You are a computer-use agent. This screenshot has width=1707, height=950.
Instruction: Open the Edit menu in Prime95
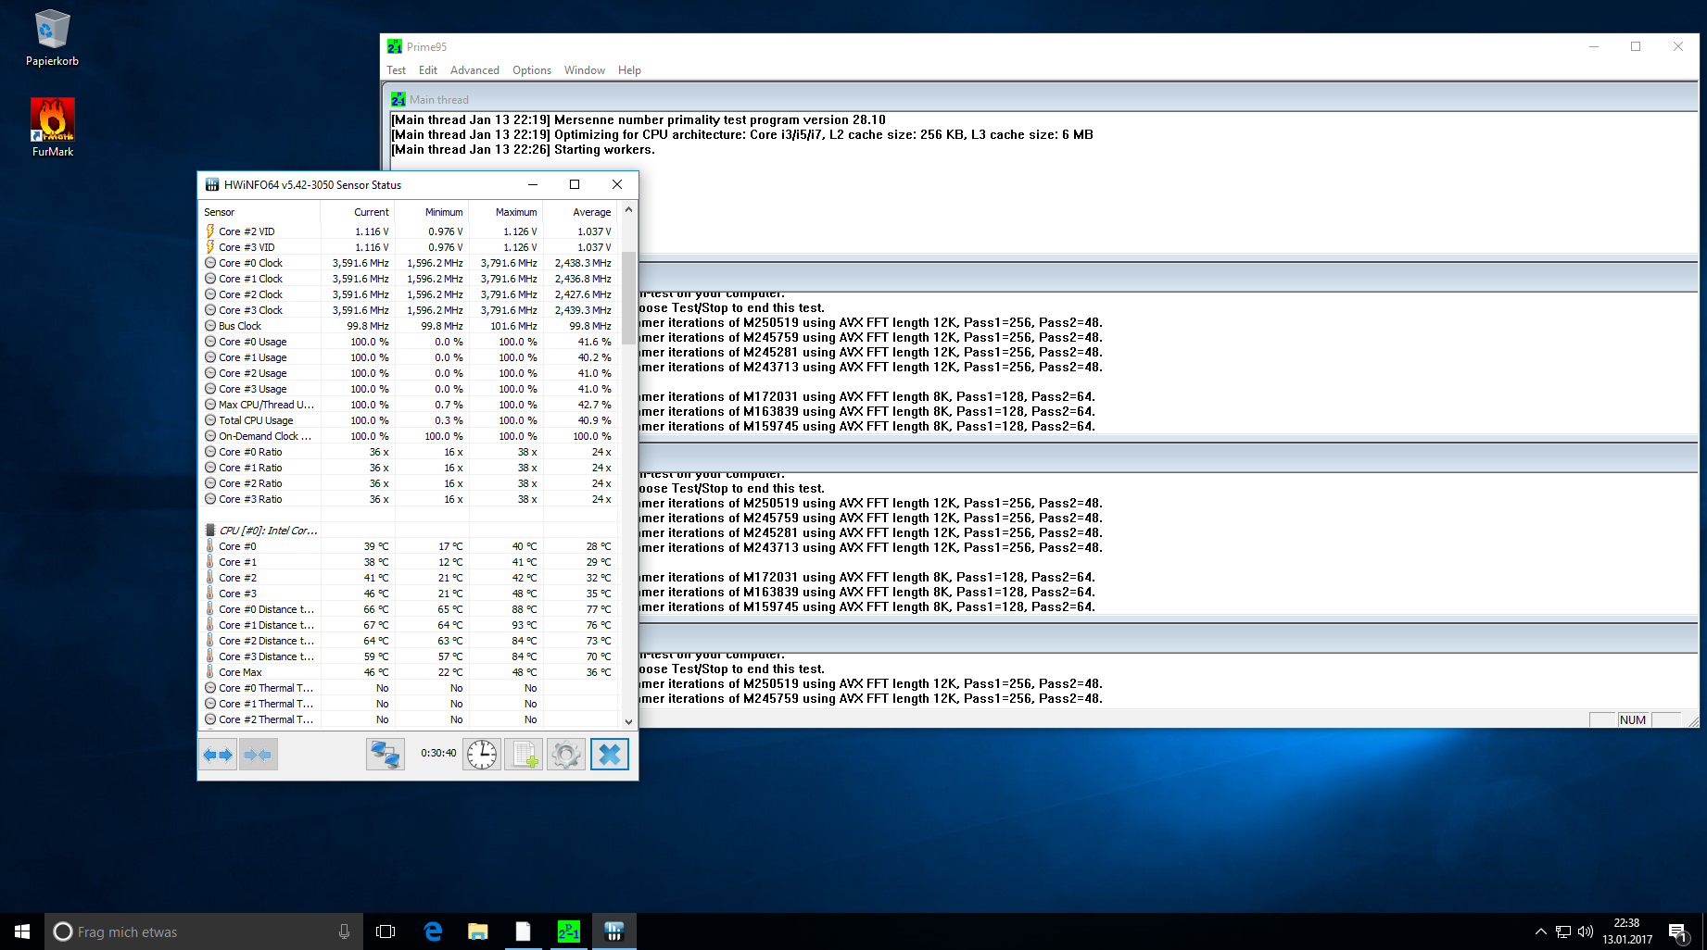[x=428, y=70]
